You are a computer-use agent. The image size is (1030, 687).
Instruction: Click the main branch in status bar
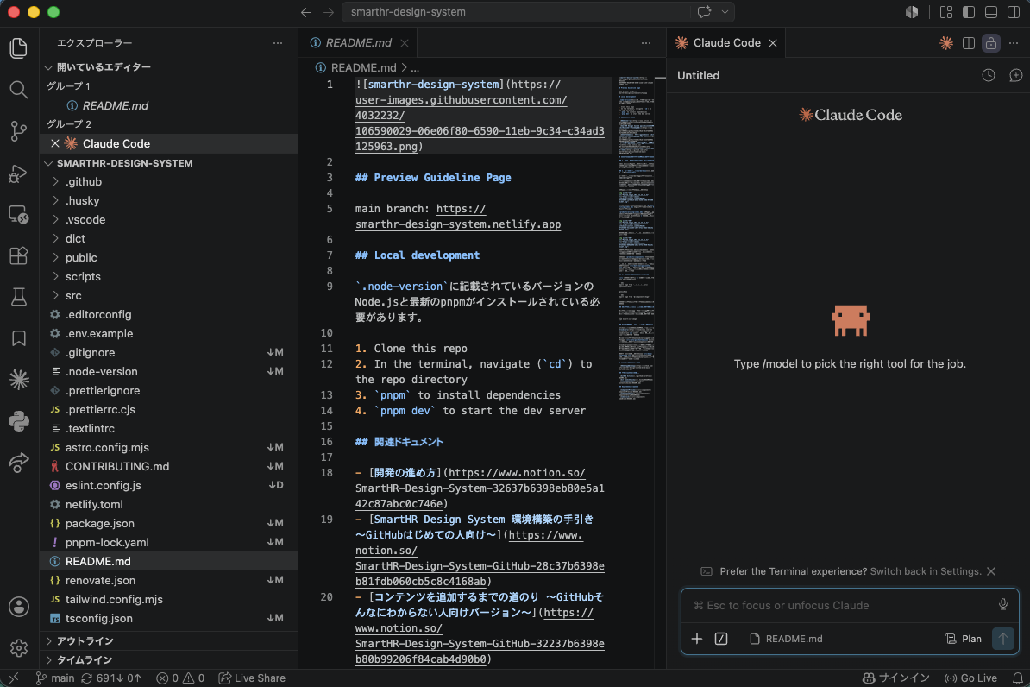click(x=55, y=678)
